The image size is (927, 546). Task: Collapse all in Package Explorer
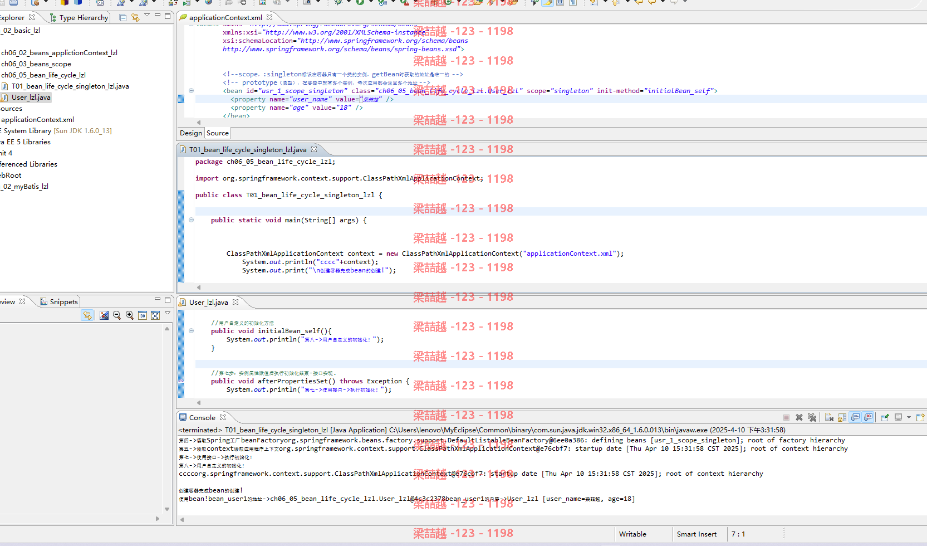click(122, 18)
